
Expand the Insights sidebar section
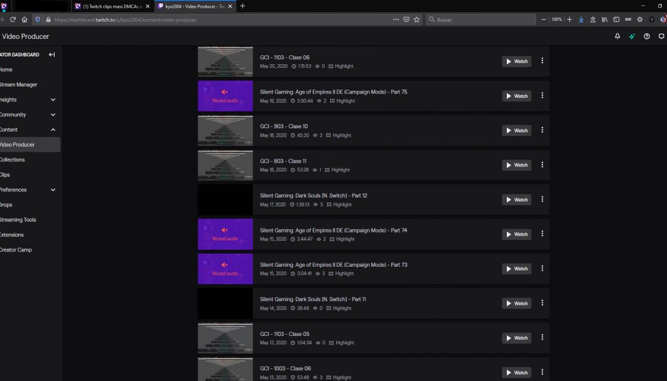pos(53,100)
